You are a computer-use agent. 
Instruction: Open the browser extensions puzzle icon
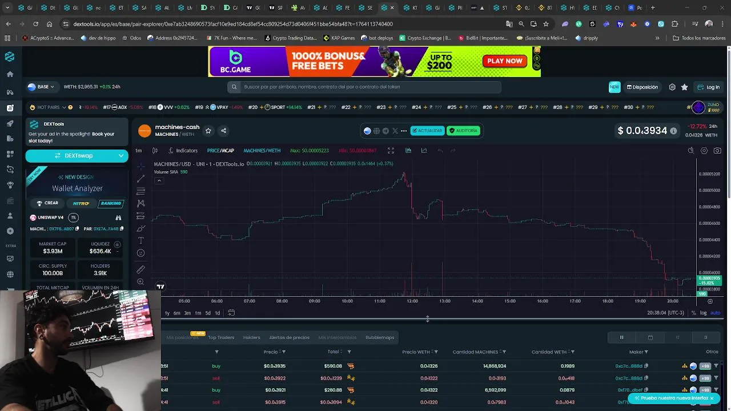pyautogui.click(x=675, y=24)
